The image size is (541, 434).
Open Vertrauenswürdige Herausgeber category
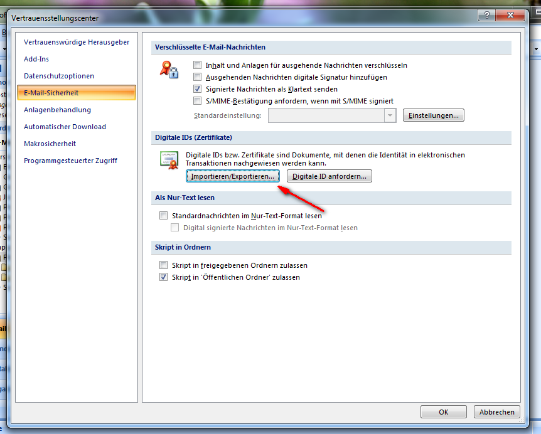(x=76, y=42)
